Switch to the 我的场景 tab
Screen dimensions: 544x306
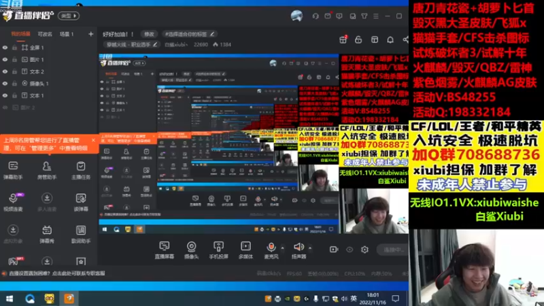20,34
